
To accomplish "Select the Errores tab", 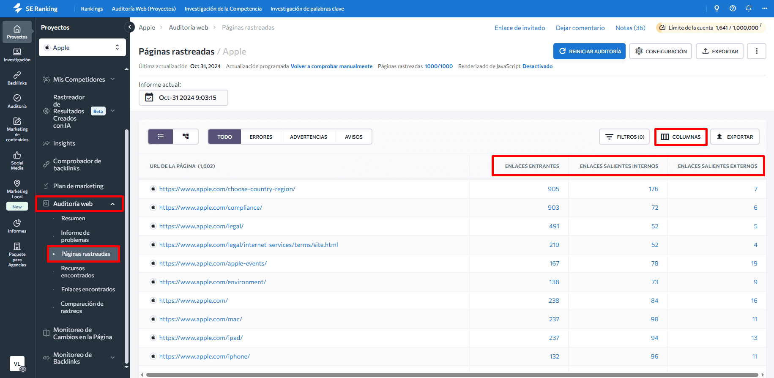I will pos(261,137).
